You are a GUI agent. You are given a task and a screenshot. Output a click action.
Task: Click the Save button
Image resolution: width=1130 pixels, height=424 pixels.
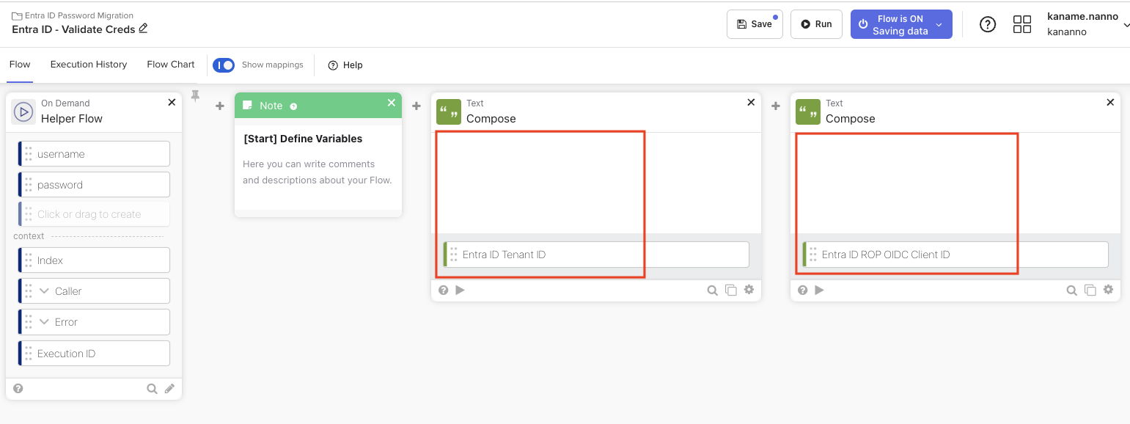(x=755, y=24)
